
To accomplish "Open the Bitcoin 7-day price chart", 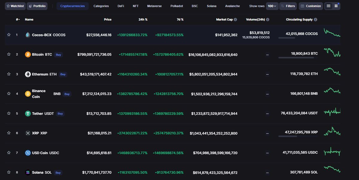I will click(x=332, y=53).
